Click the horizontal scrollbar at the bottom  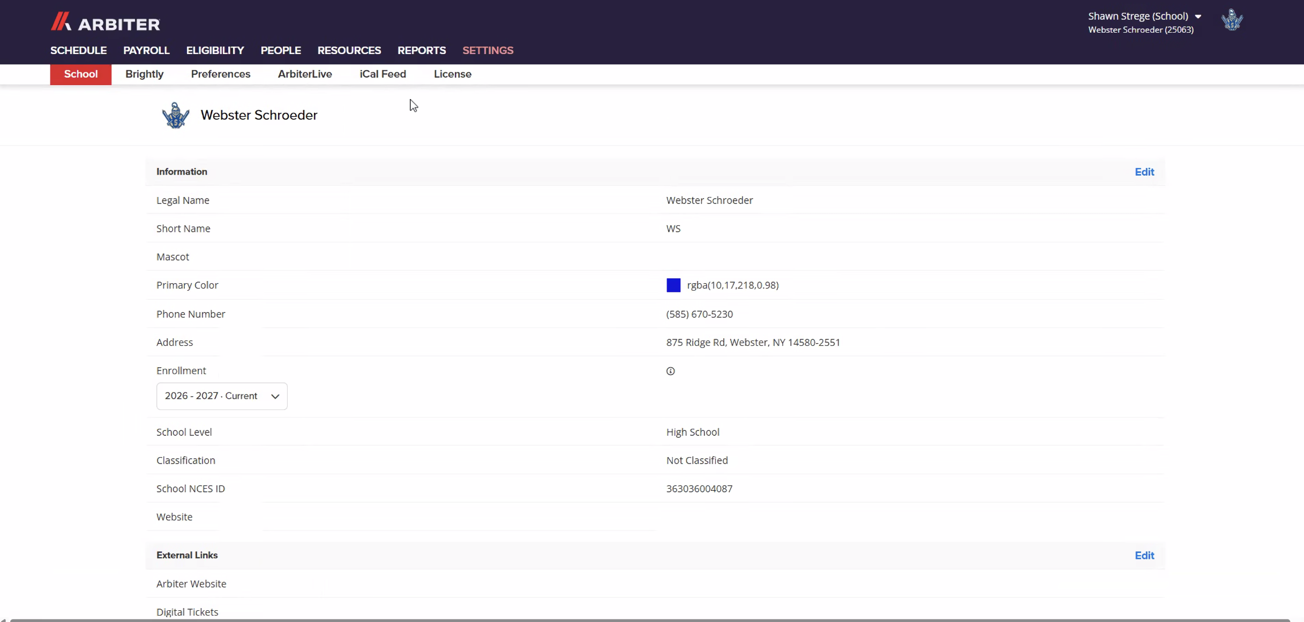point(649,620)
